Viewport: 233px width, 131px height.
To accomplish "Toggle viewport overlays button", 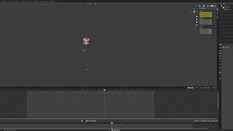I will (204, 6).
